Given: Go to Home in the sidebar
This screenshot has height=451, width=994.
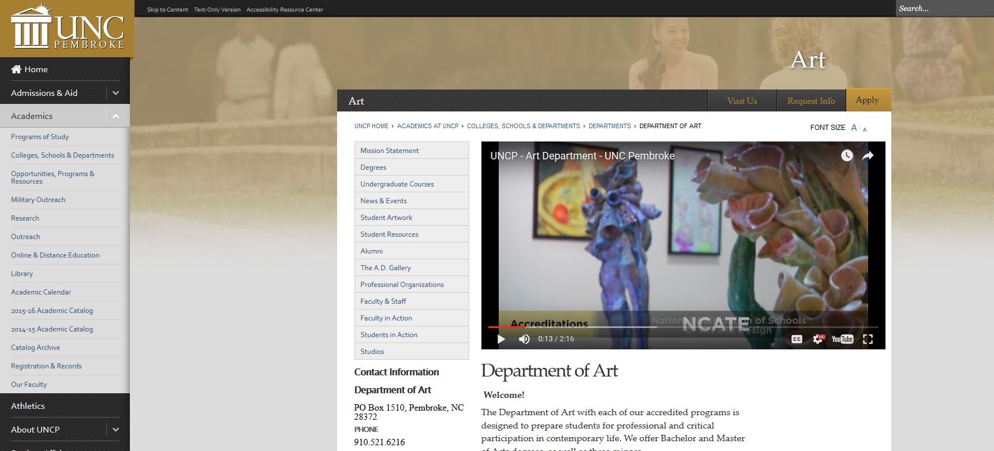Looking at the screenshot, I should coord(36,69).
